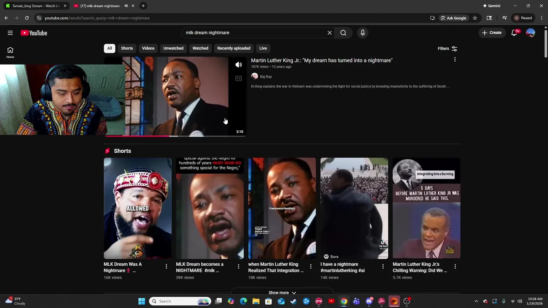Image resolution: width=548 pixels, height=308 pixels.
Task: Open the MLK Dream becomes a NIGHTMARE thumbnail
Action: click(210, 208)
